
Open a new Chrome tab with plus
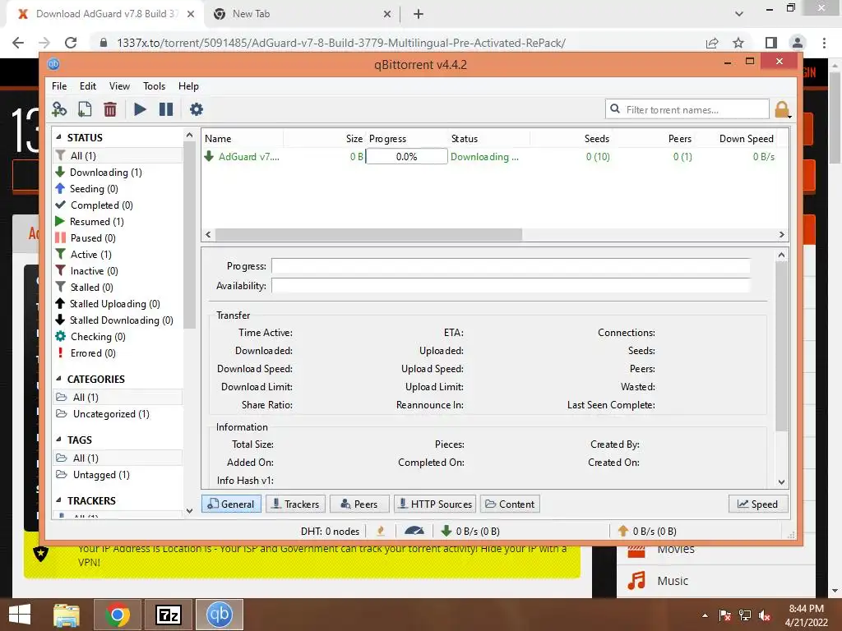pos(419,14)
